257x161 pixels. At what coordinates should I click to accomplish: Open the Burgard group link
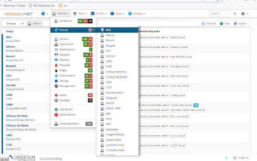pos(11,66)
